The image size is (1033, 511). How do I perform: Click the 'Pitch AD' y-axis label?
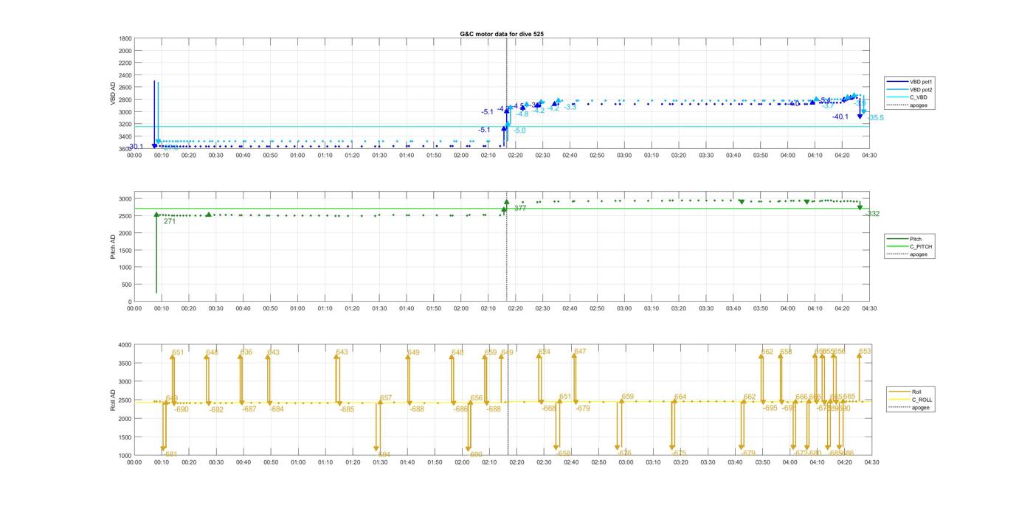114,246
